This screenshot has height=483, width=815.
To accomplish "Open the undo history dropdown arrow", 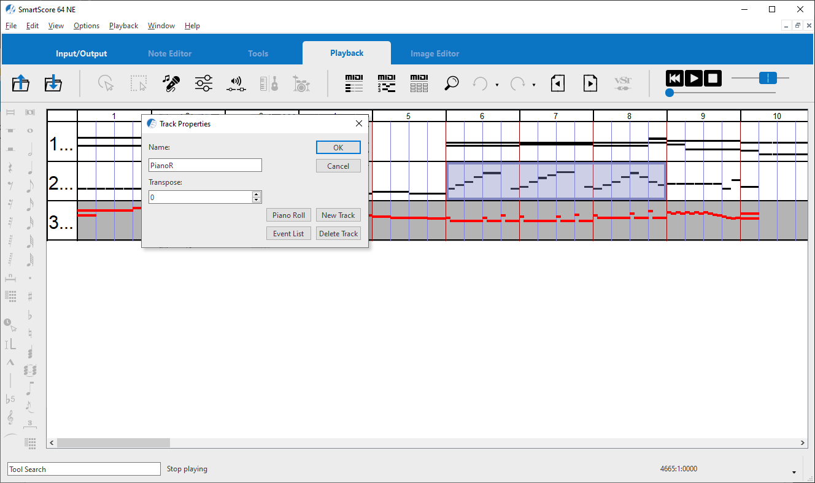I will (496, 85).
